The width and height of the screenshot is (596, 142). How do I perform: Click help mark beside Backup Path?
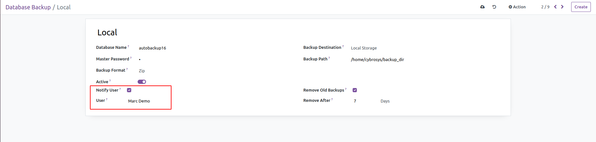[329, 58]
